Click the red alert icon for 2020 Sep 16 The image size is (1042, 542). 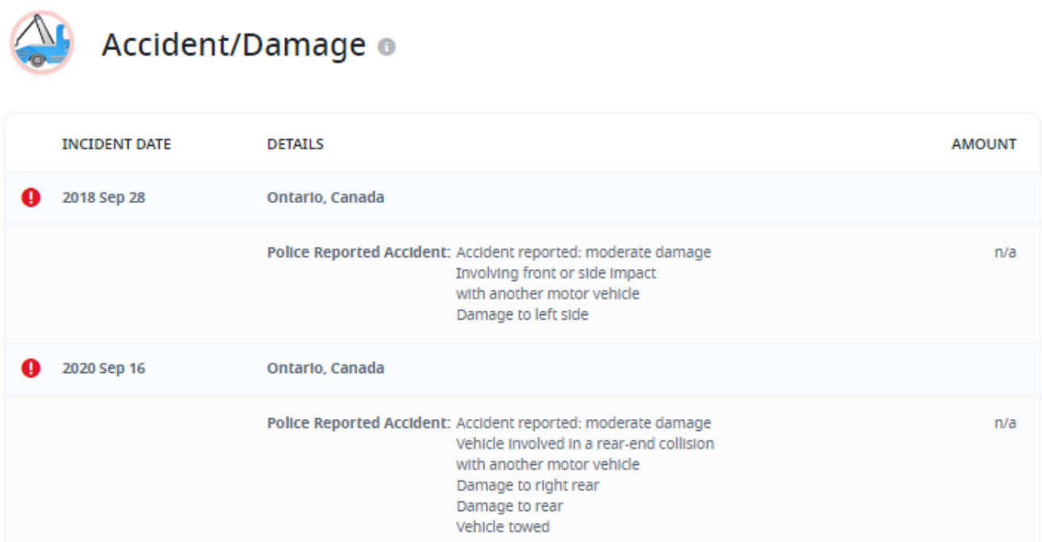[31, 368]
